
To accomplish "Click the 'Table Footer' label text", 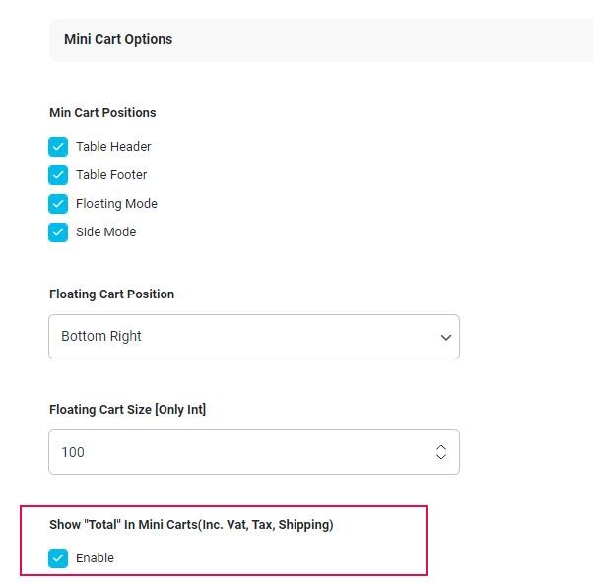I will point(111,175).
